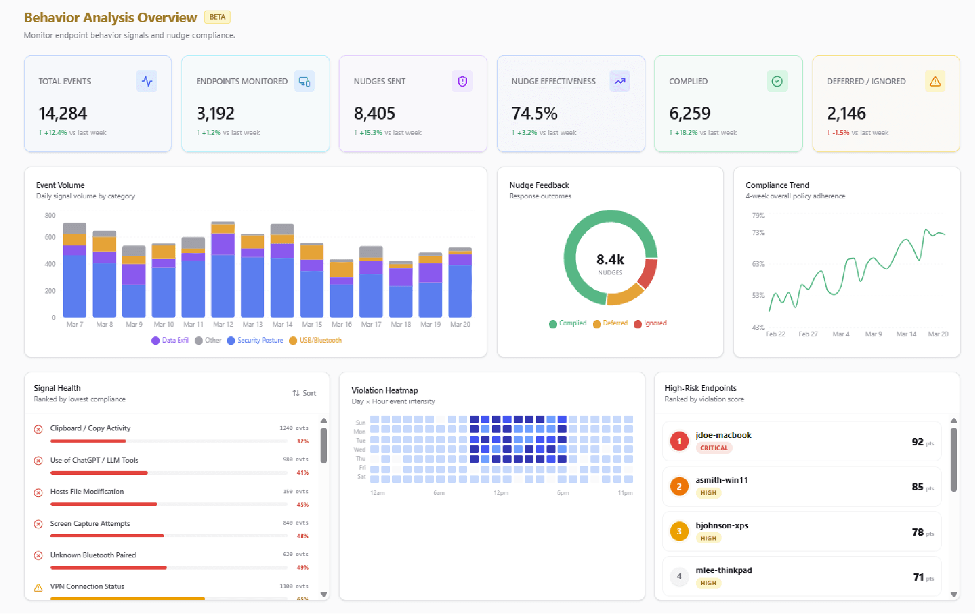Click the Mar 20 bar in Event Volume
The width and height of the screenshot is (975, 614).
point(460,282)
